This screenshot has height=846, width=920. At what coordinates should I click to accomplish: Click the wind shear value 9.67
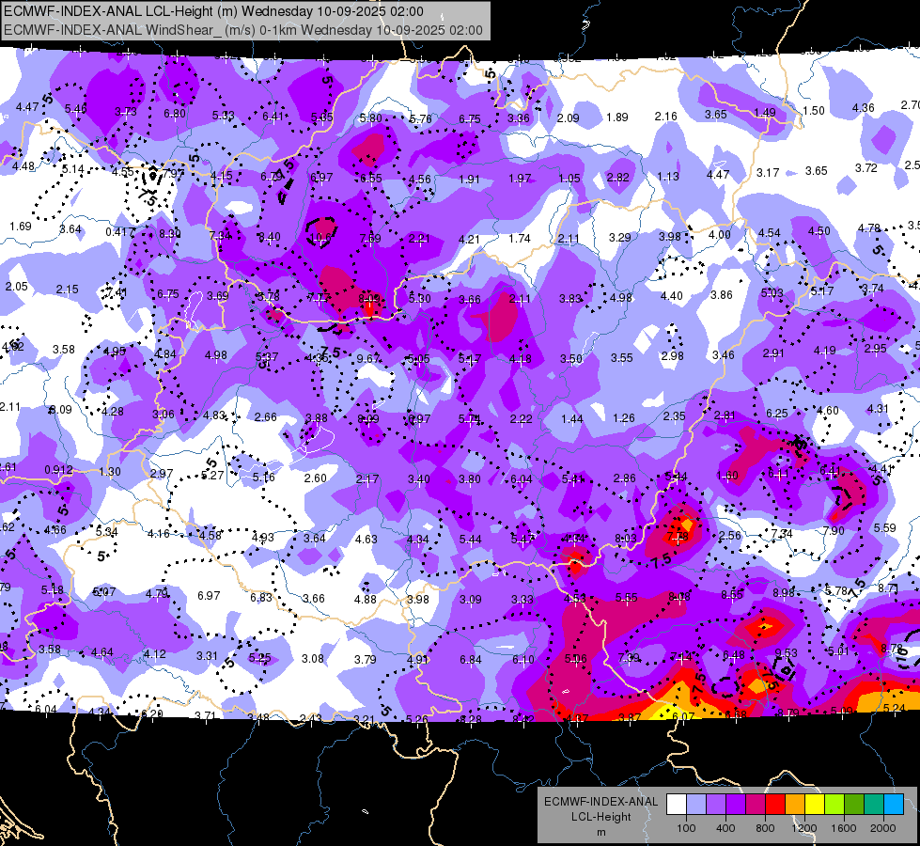click(368, 358)
